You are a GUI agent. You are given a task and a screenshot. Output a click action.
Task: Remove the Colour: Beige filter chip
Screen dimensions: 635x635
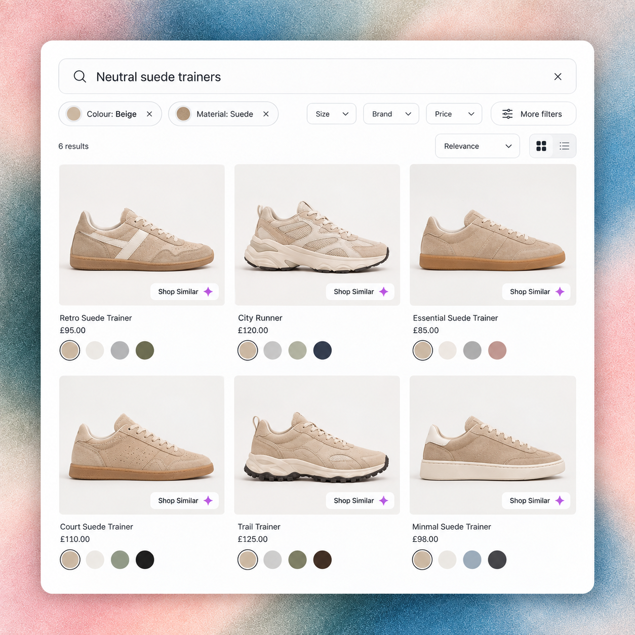(x=149, y=114)
